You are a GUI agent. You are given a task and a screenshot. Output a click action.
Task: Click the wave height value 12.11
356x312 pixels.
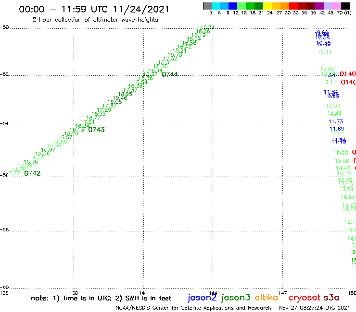coord(329,82)
